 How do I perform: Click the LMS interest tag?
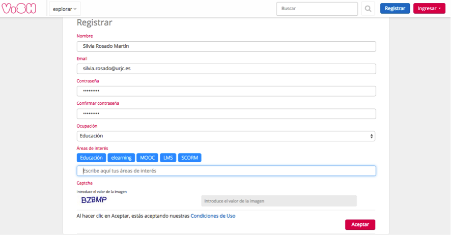click(x=168, y=158)
